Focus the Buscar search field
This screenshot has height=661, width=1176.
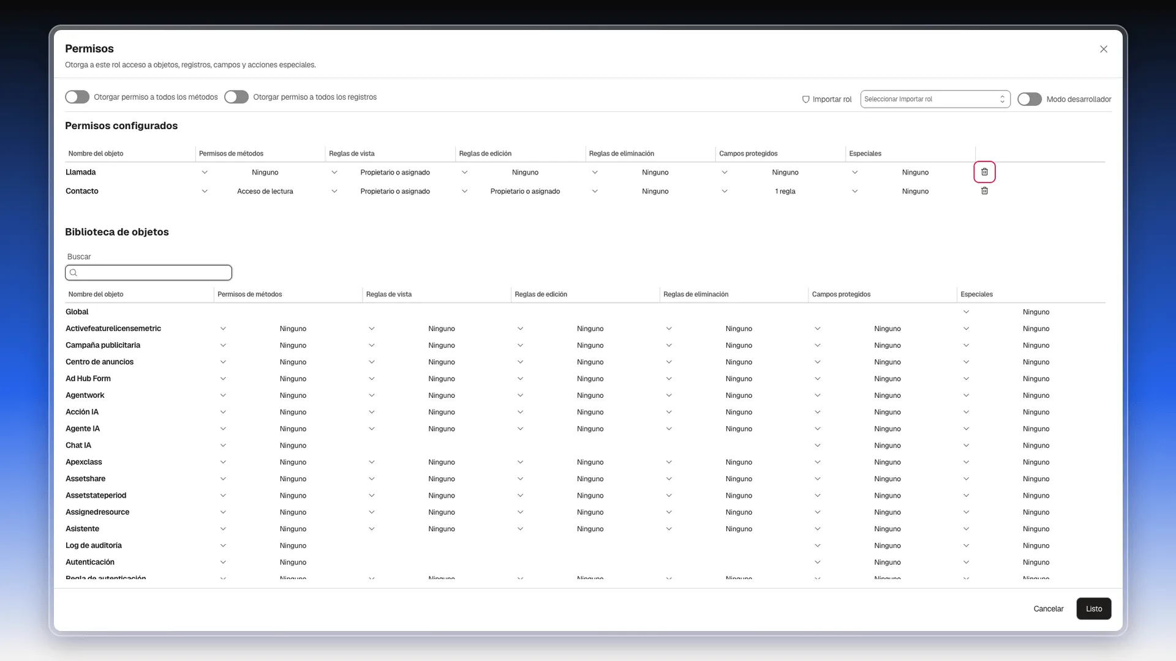(x=148, y=272)
